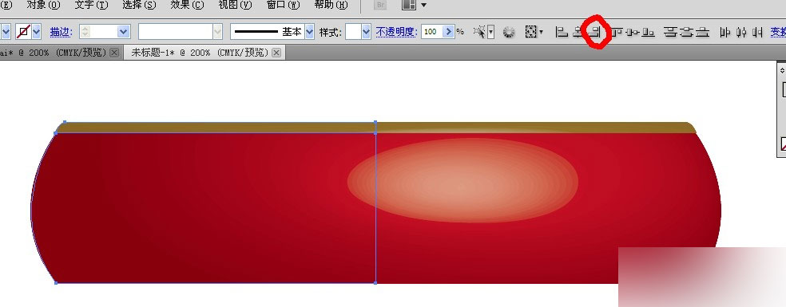Open the 不透明度 opacity panel link
Image resolution: width=786 pixels, height=307 pixels.
pyautogui.click(x=396, y=32)
